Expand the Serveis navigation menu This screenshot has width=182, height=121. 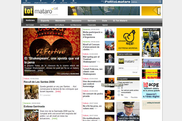[92, 21]
